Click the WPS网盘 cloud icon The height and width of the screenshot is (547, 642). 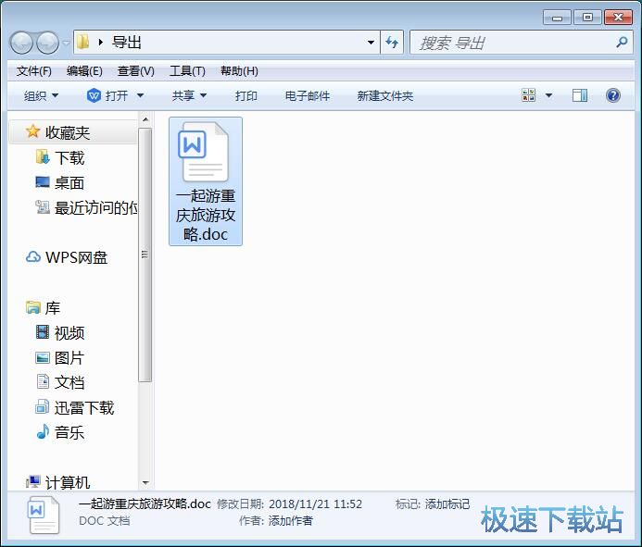pos(33,257)
